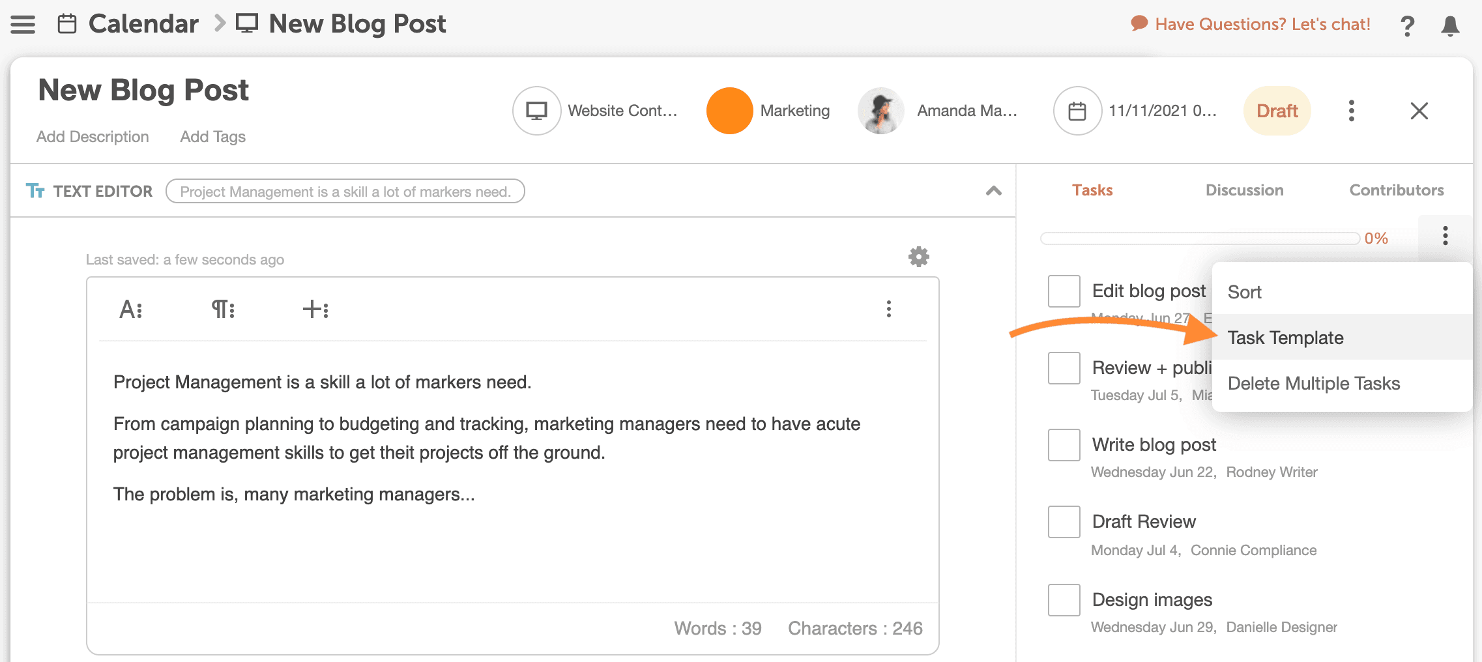
Task: Click the Write blog post task title
Action: pos(1154,445)
